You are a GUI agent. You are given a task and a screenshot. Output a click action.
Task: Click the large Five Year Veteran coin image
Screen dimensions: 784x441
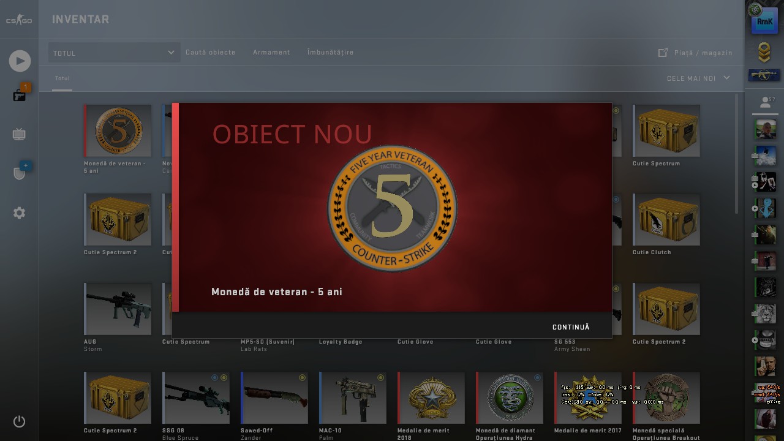[x=392, y=209]
